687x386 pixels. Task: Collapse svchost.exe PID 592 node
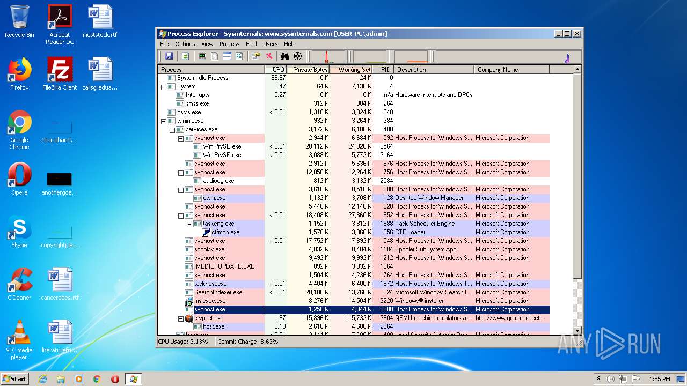point(181,138)
